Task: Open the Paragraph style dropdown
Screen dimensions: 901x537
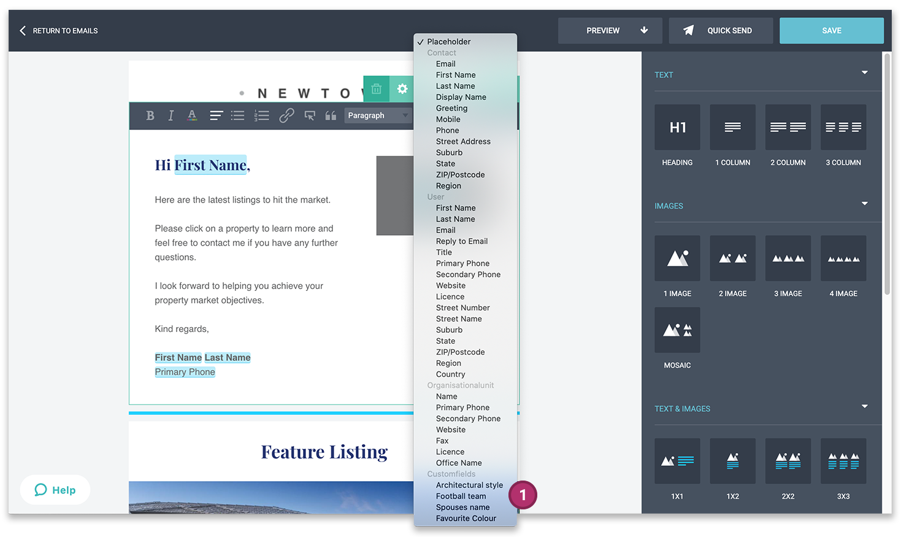Action: 378,115
